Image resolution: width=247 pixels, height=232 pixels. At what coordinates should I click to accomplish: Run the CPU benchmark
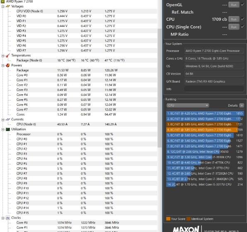[x=234, y=19]
